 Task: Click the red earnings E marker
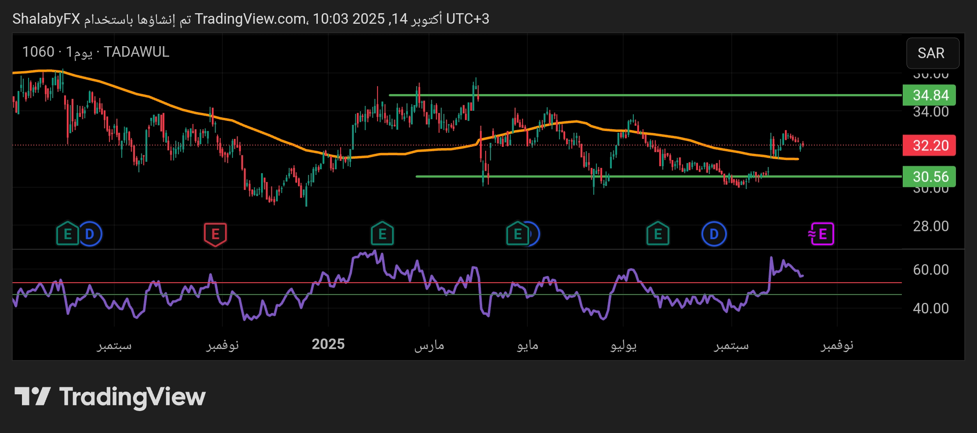click(x=215, y=234)
